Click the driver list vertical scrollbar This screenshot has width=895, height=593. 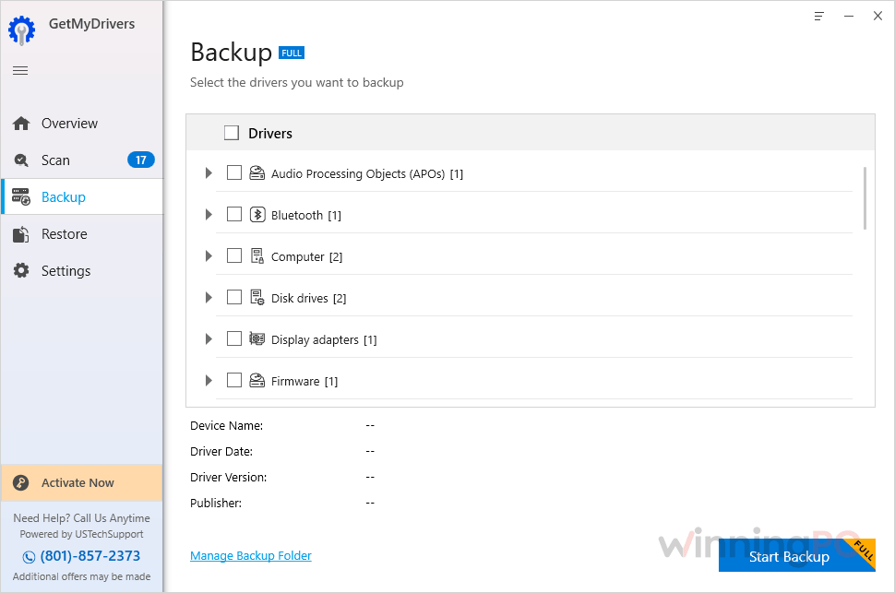click(865, 198)
